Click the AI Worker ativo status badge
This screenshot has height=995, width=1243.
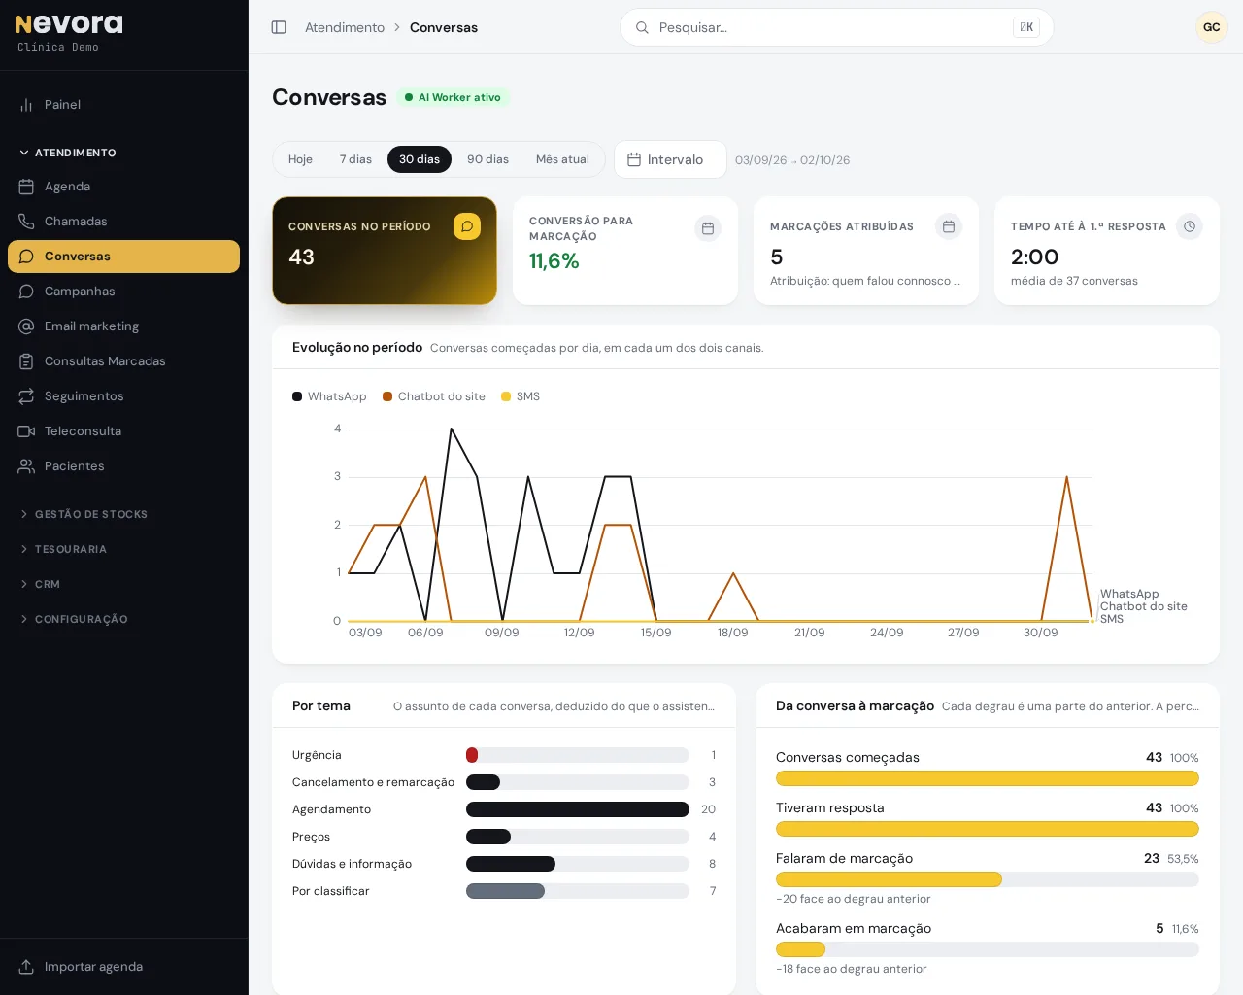(453, 97)
